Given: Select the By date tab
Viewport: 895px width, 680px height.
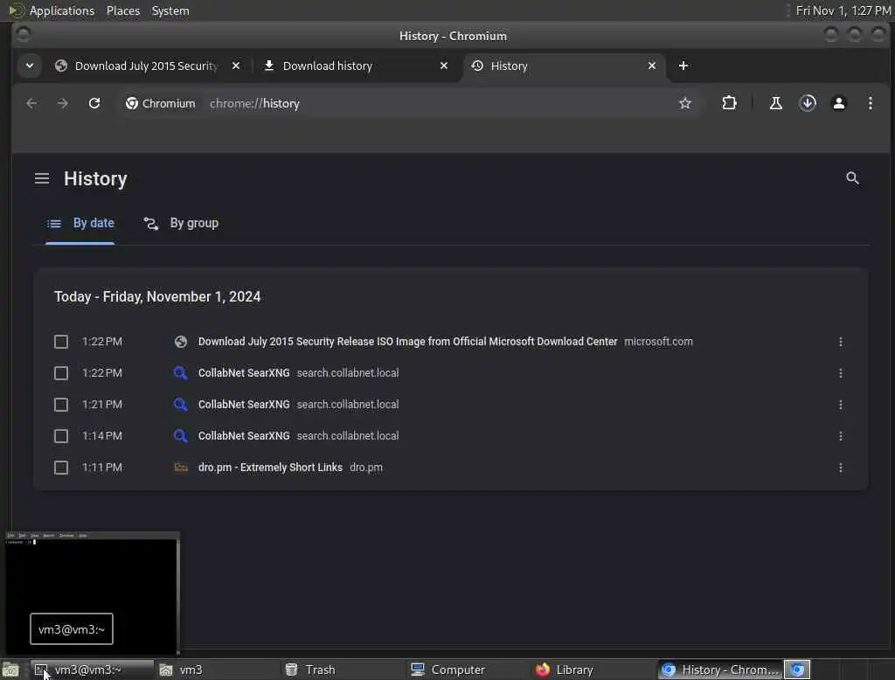Looking at the screenshot, I should [x=80, y=223].
